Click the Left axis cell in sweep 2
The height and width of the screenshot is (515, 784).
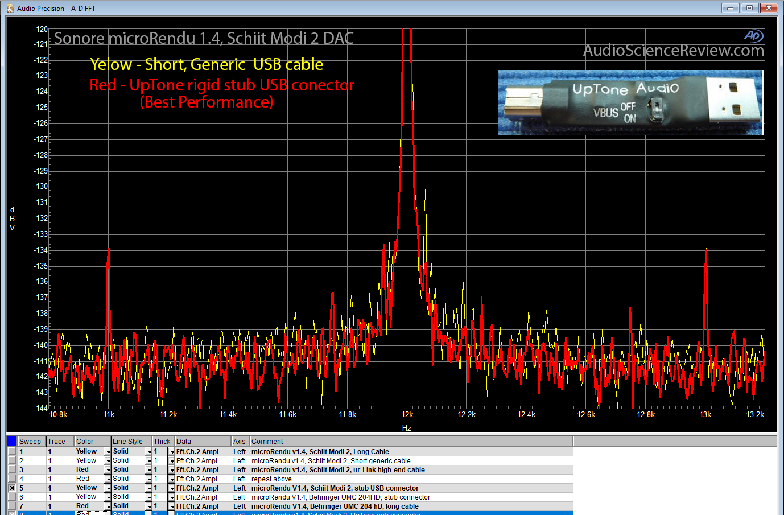[x=240, y=460]
